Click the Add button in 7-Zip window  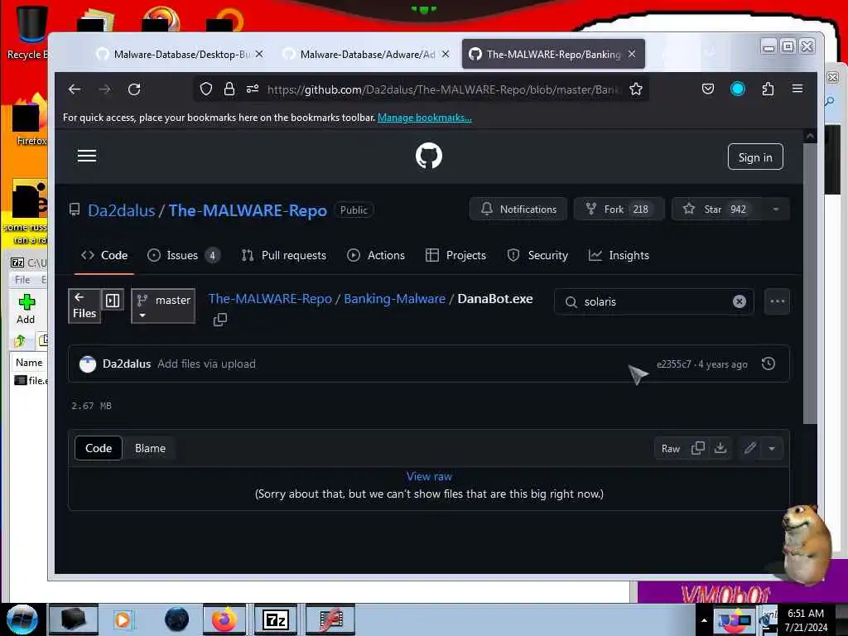(26, 309)
